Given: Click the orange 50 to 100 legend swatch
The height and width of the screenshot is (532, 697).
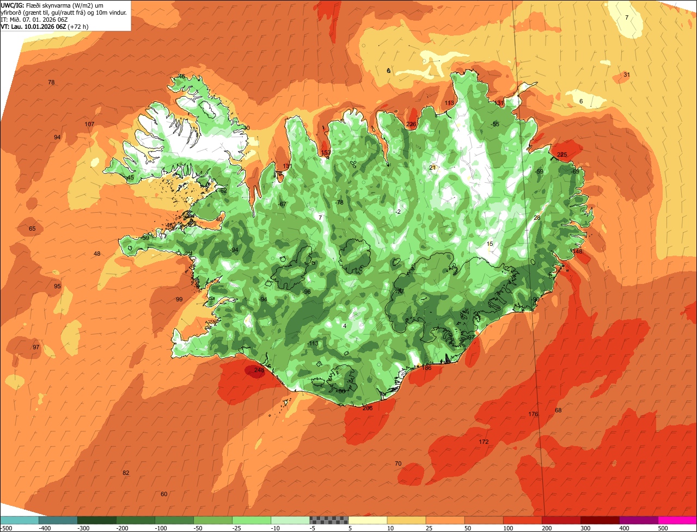Looking at the screenshot, I should click(x=484, y=520).
